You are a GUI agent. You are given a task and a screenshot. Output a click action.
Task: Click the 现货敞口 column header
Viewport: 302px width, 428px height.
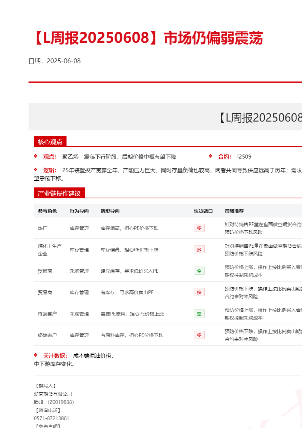(x=203, y=211)
